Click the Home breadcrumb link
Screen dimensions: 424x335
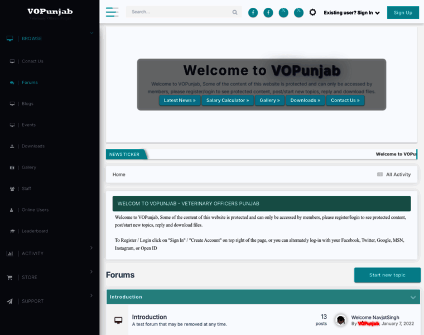(x=119, y=175)
